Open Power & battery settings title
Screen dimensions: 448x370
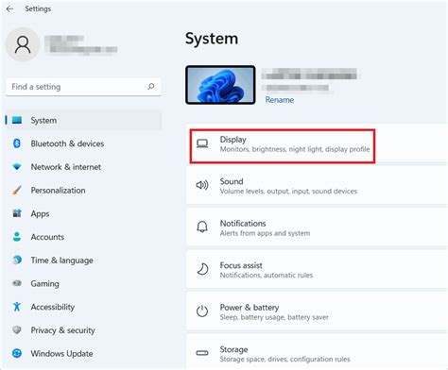click(250, 308)
